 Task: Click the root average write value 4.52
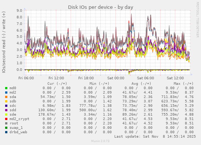tap(148, 123)
